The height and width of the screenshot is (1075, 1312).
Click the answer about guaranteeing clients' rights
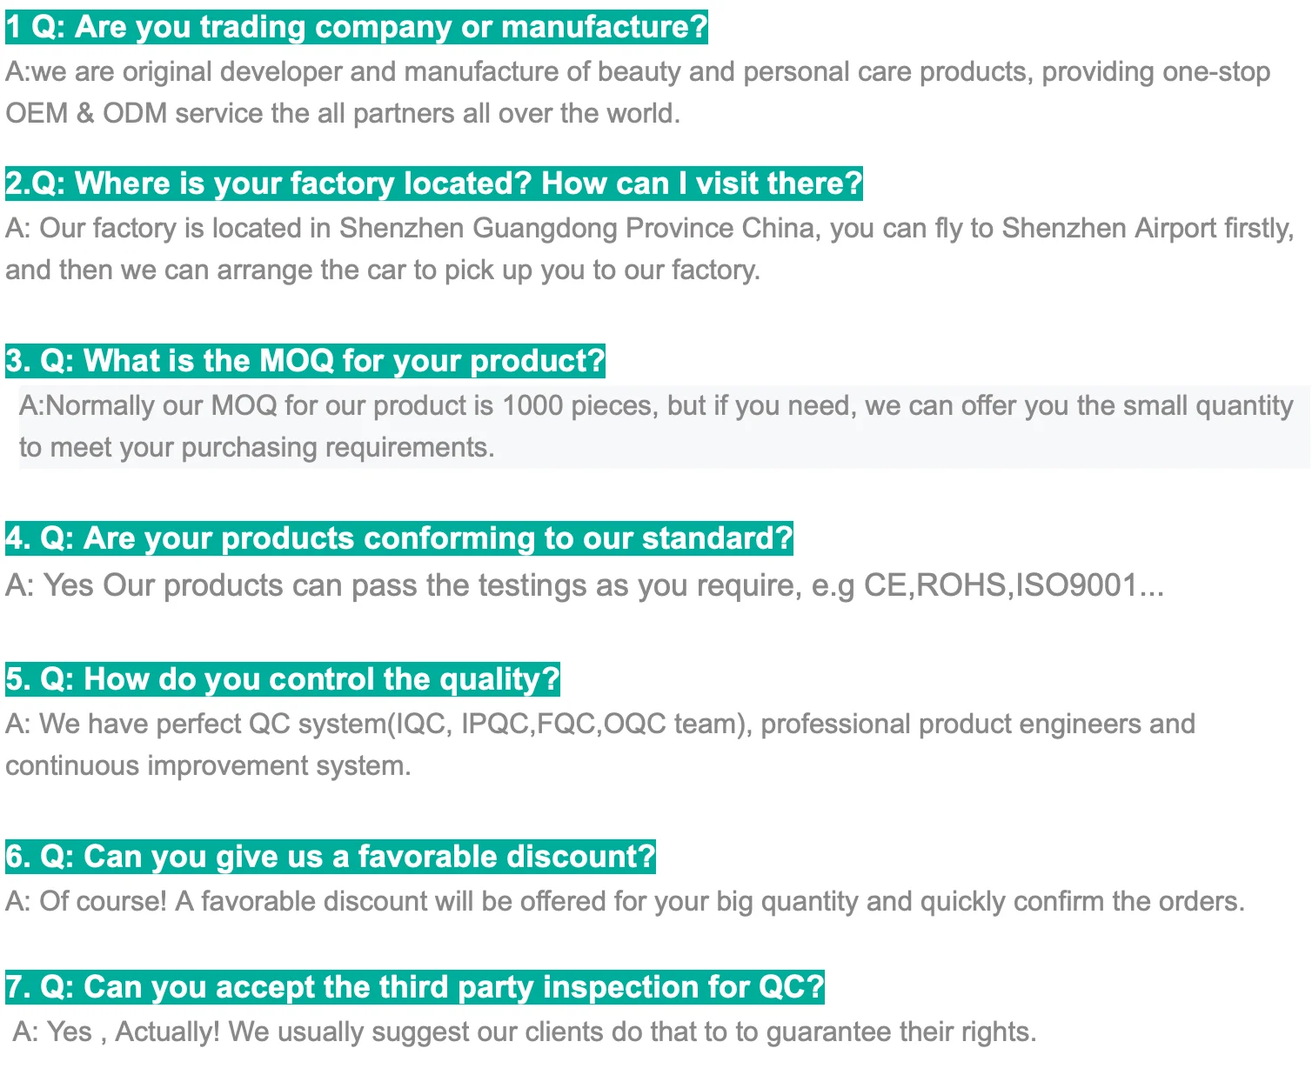[525, 1032]
